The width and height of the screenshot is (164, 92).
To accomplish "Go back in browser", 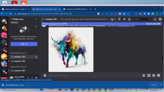I will pyautogui.click(x=2, y=14).
